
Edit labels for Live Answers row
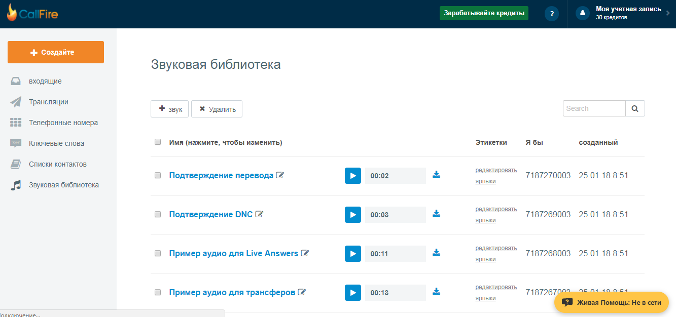coord(496,254)
